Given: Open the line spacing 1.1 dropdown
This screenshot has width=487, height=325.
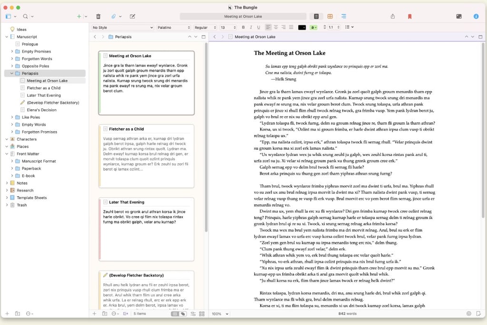Looking at the screenshot, I should click(331, 27).
